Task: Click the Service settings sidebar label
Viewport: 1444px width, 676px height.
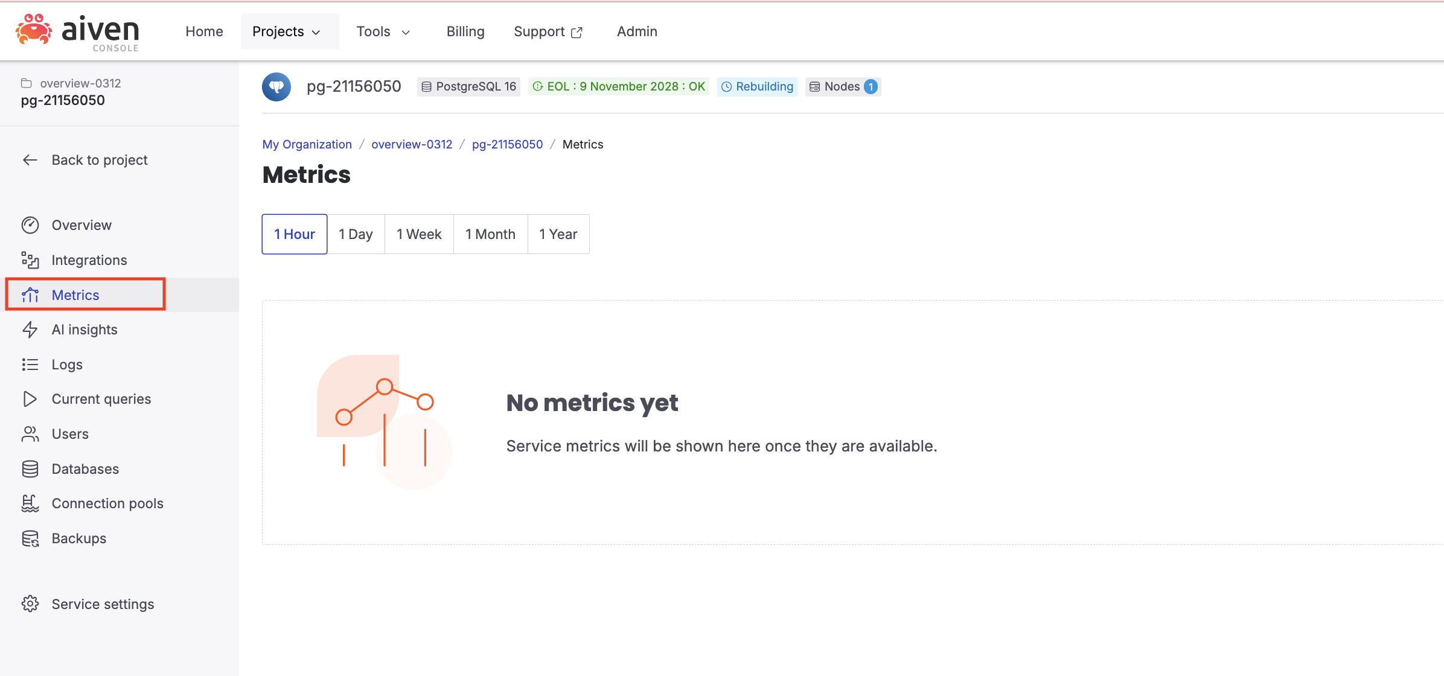Action: click(103, 604)
